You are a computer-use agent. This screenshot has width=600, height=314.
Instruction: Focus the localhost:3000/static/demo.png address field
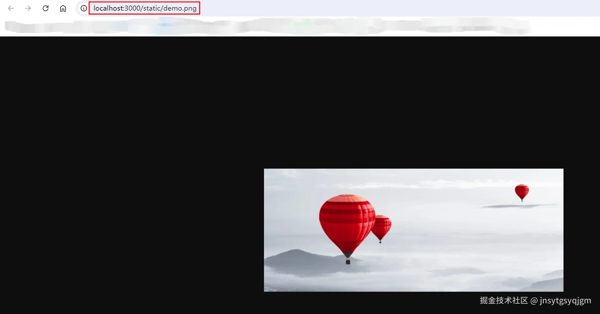[x=145, y=8]
